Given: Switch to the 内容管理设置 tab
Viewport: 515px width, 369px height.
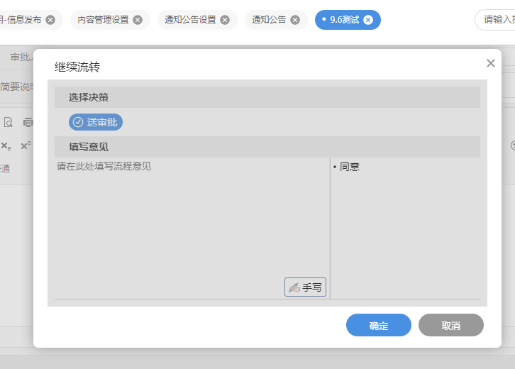Looking at the screenshot, I should [103, 20].
